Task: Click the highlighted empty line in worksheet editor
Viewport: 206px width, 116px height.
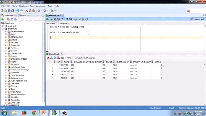Action: point(126,38)
